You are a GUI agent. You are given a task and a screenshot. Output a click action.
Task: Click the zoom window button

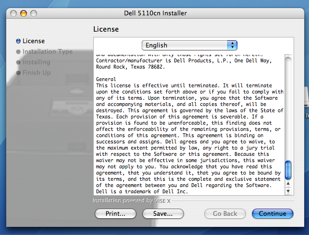(34, 13)
